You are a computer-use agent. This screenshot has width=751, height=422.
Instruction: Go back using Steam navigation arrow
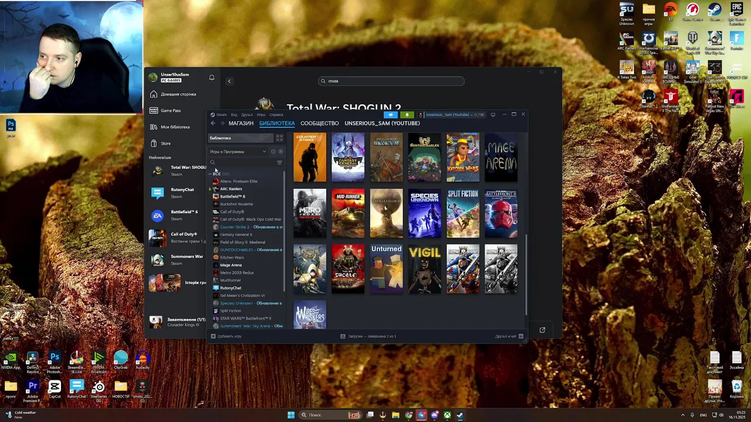(x=213, y=123)
